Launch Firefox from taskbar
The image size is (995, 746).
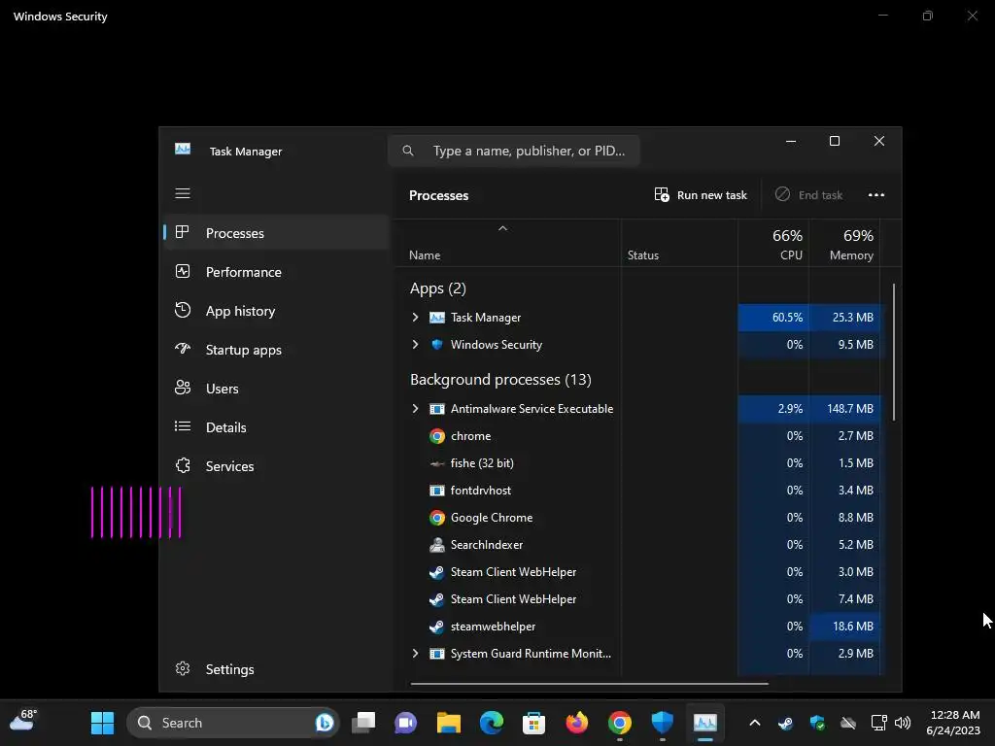(x=577, y=723)
